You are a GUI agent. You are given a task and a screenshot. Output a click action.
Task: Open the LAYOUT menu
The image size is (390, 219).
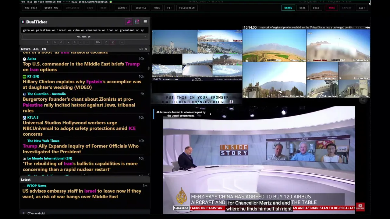coord(122,8)
